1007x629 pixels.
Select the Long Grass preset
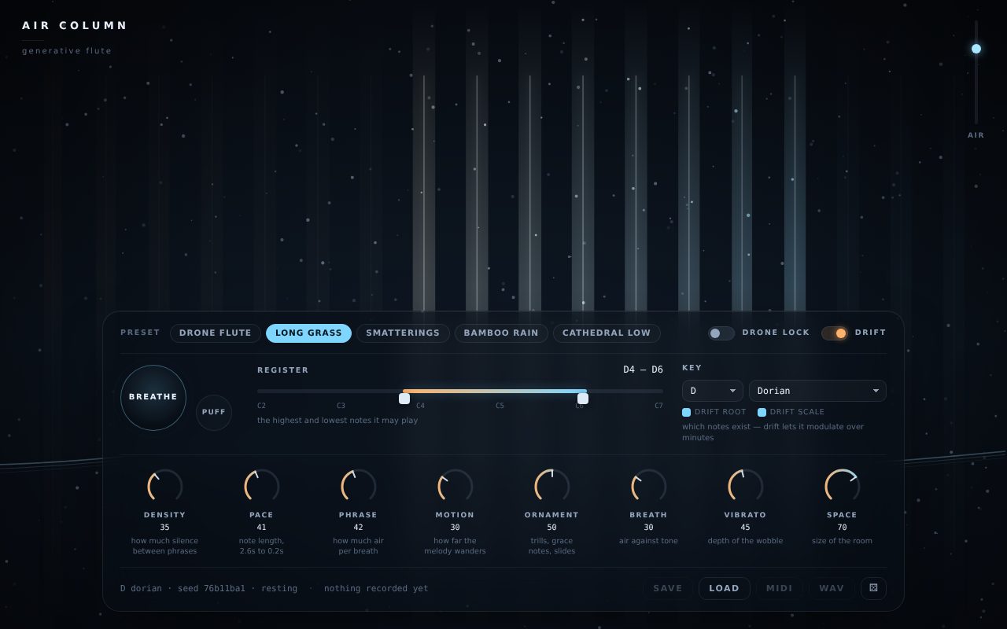(x=308, y=333)
